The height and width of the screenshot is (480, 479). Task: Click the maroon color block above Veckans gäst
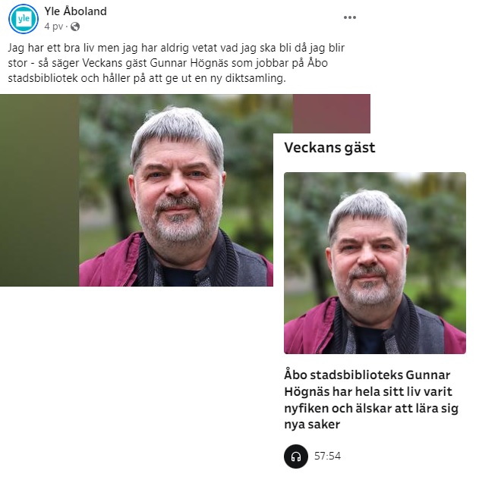331,114
